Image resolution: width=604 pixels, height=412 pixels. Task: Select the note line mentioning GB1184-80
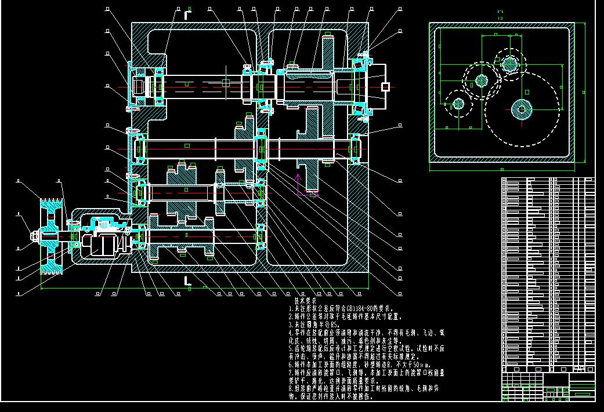click(x=341, y=308)
